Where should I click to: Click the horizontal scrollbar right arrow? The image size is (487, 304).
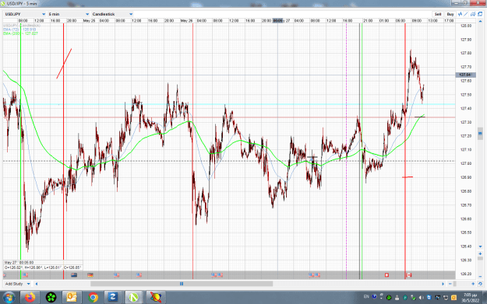(443, 284)
